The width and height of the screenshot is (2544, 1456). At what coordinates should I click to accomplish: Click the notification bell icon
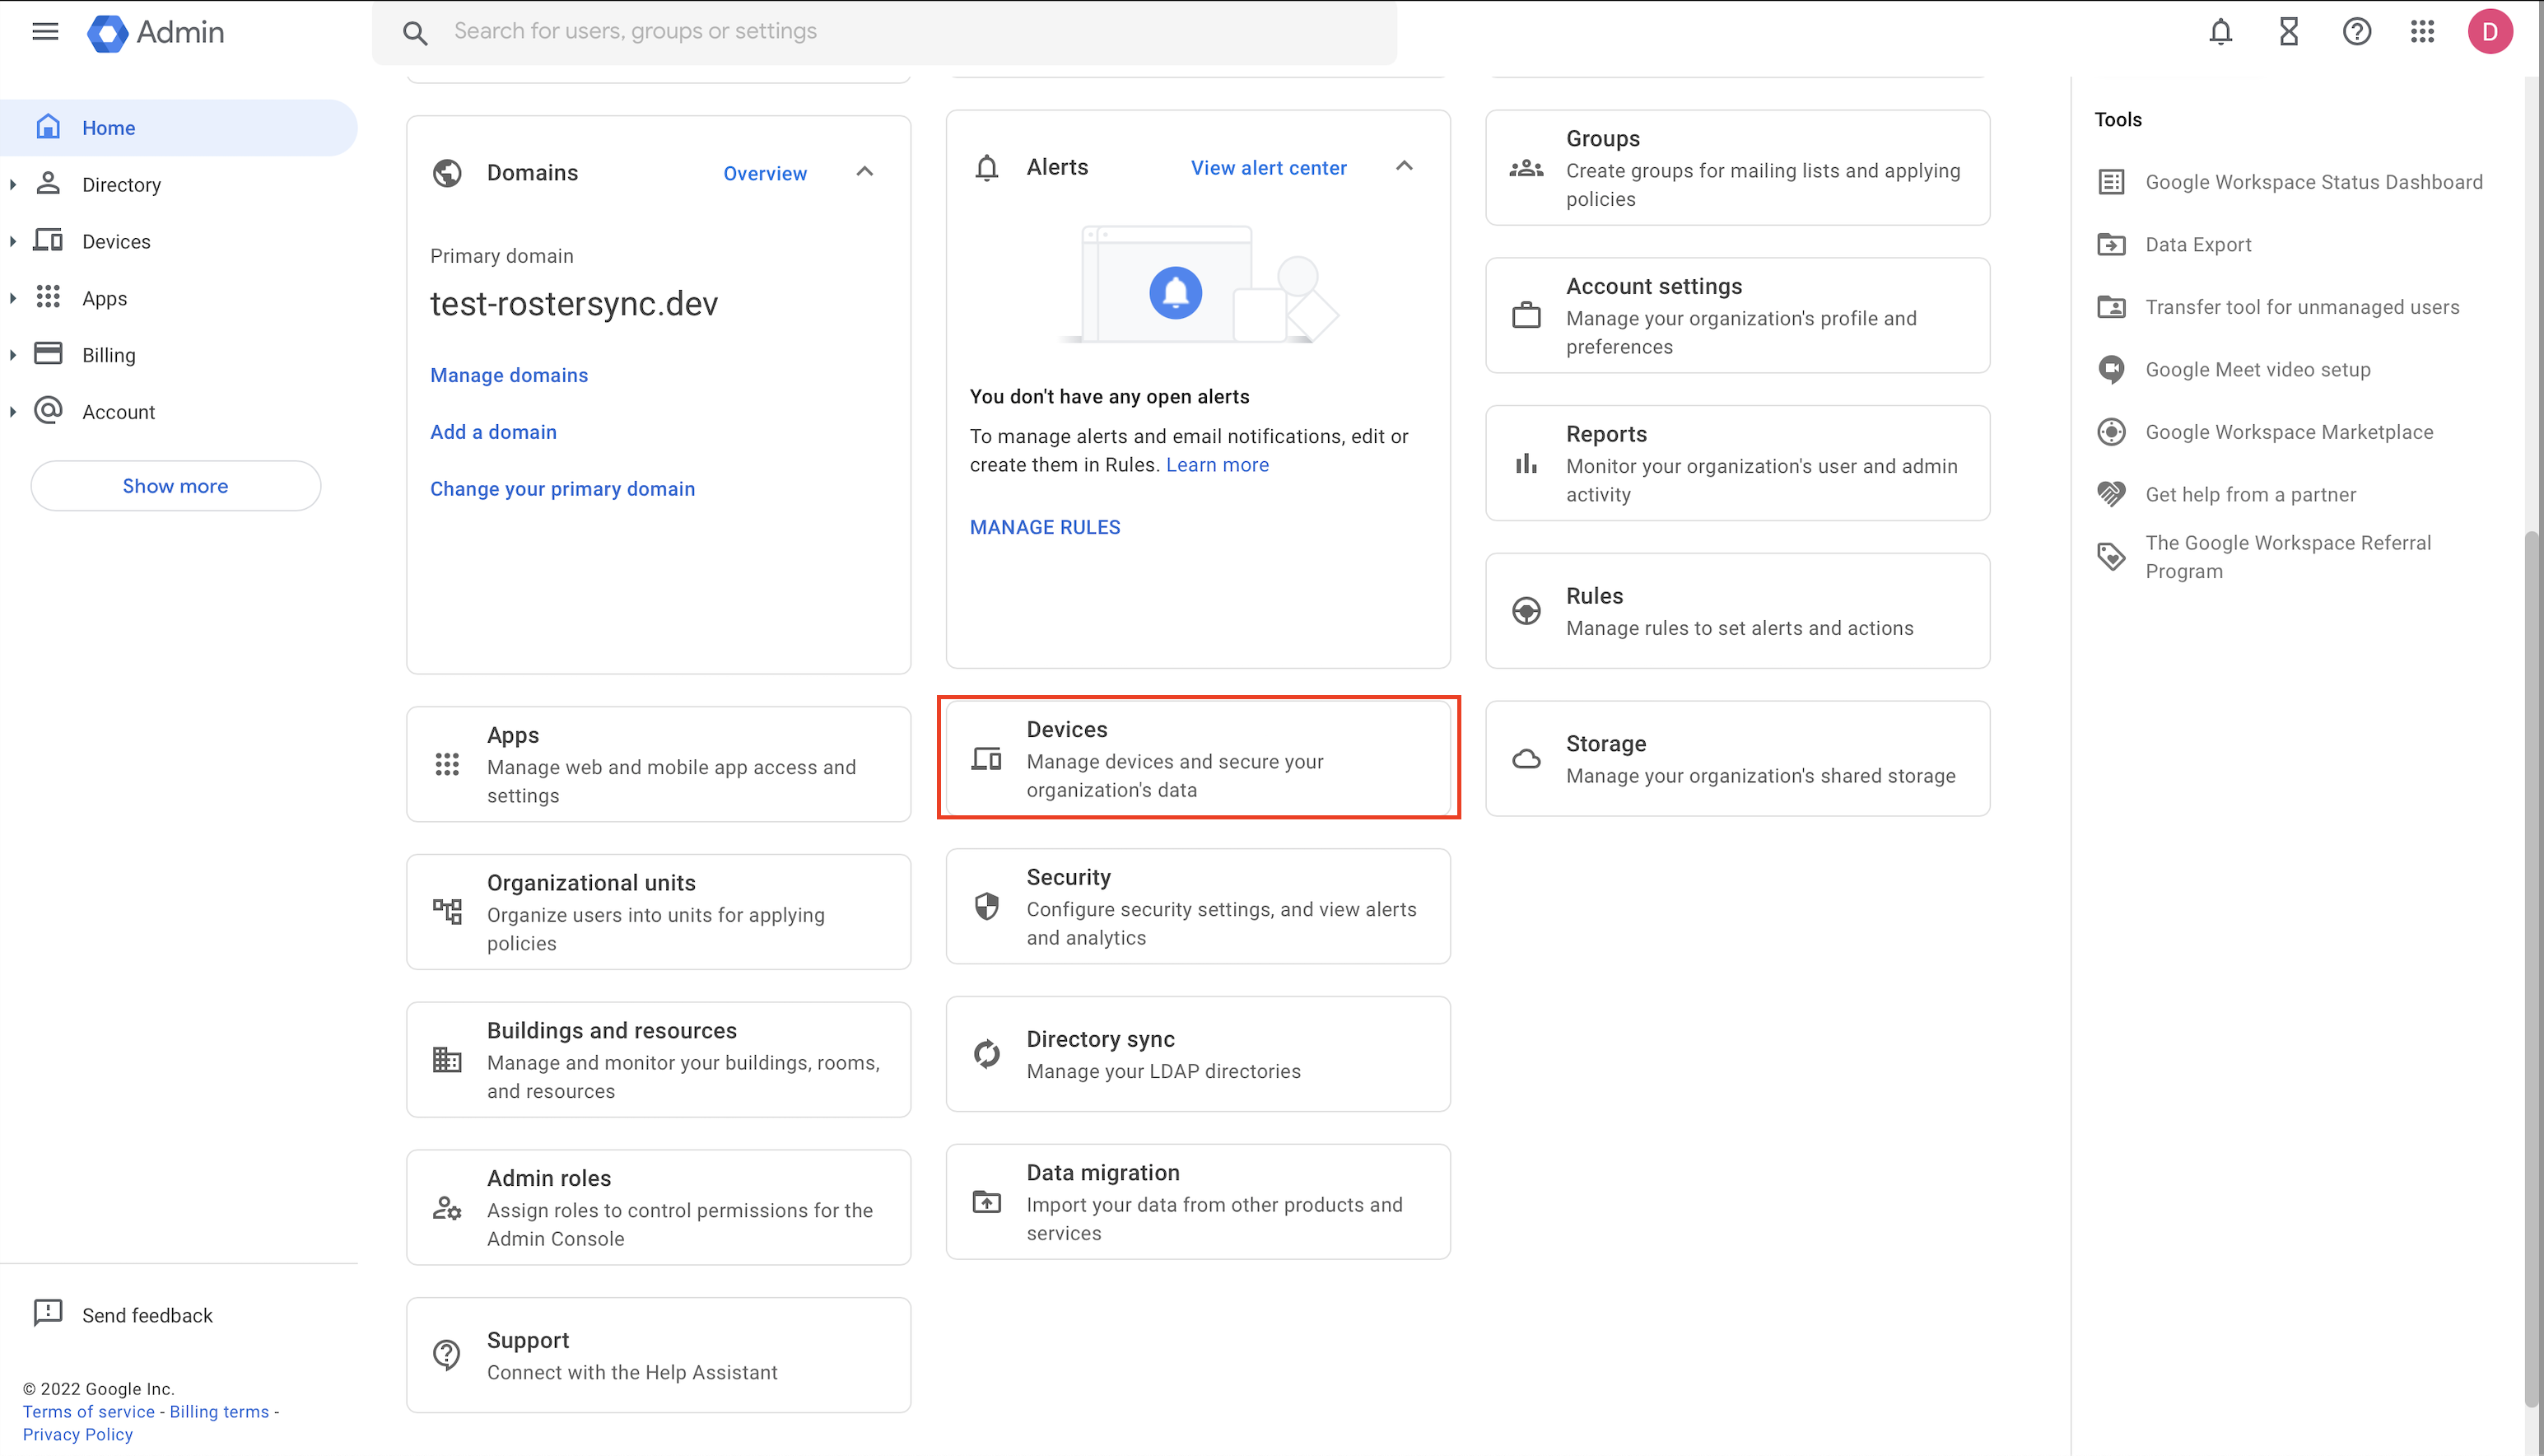pyautogui.click(x=2220, y=31)
